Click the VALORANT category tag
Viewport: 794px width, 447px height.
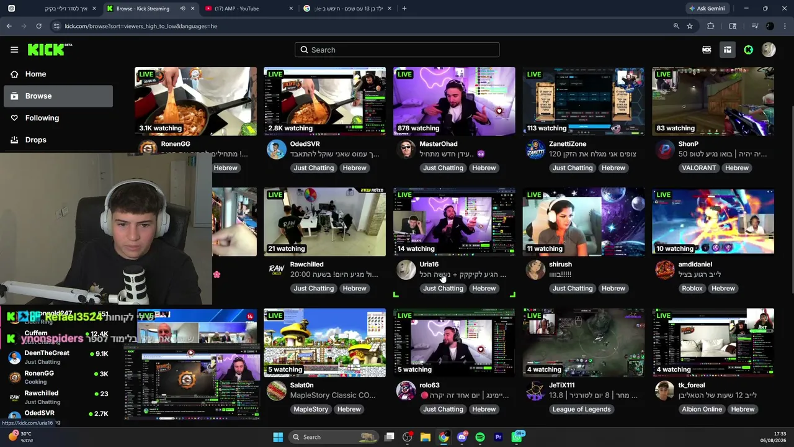pos(699,168)
